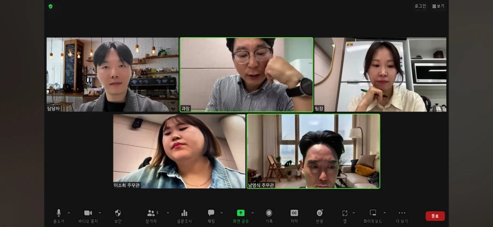Open the green encryption shield icon

(50, 6)
